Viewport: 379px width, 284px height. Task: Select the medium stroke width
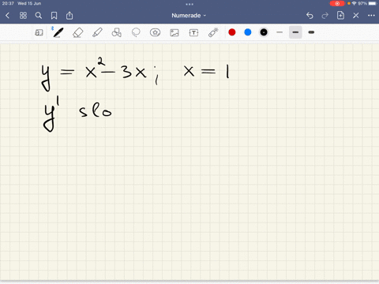295,32
